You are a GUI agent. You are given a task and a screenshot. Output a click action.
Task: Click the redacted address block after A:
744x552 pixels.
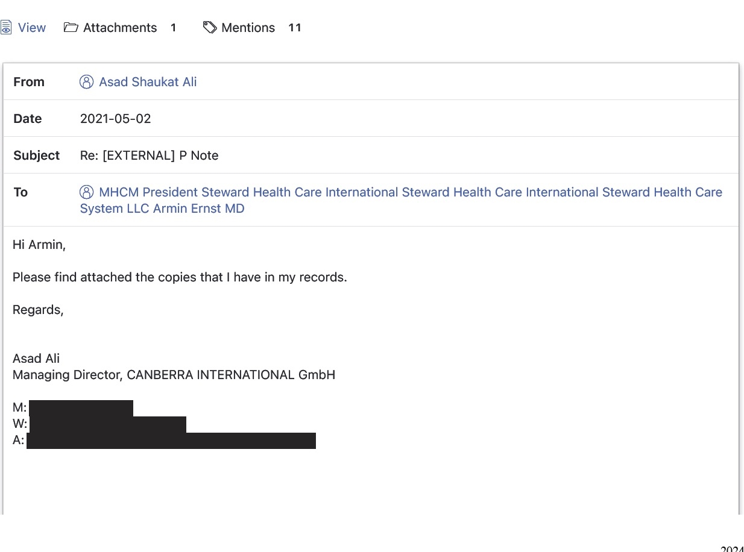tap(171, 441)
